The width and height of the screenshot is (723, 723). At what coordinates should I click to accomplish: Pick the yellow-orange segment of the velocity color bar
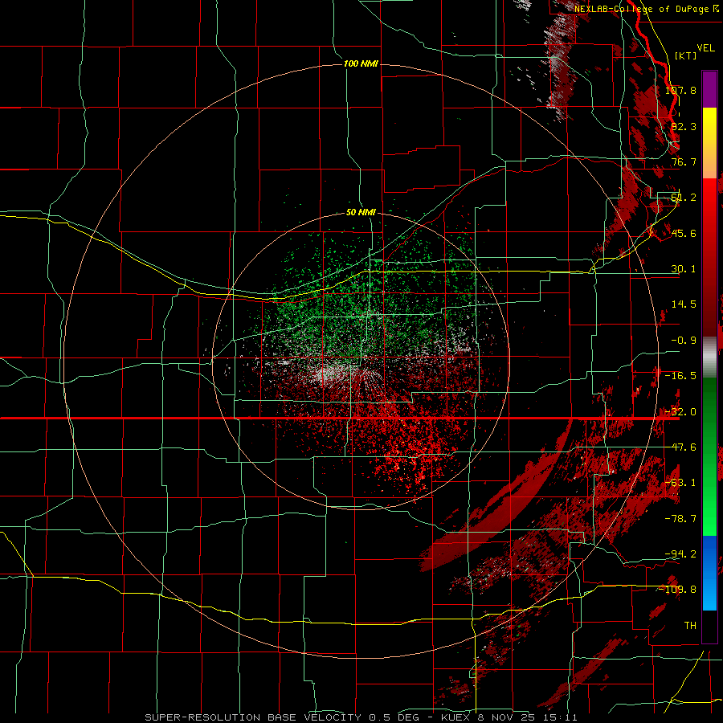709,143
